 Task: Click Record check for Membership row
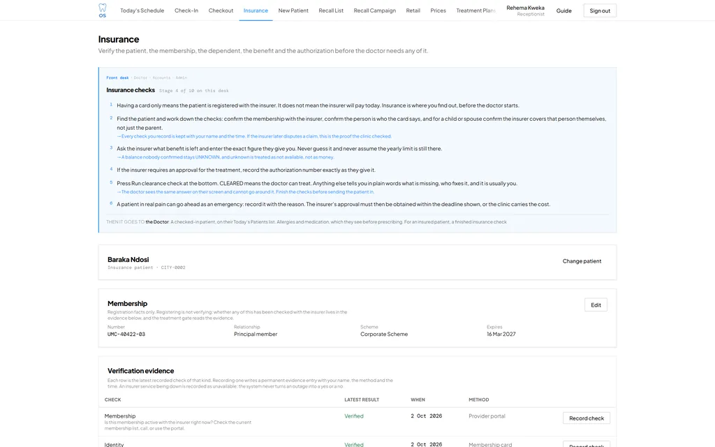click(587, 418)
